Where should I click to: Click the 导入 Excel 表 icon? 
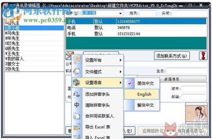(x=77, y=137)
